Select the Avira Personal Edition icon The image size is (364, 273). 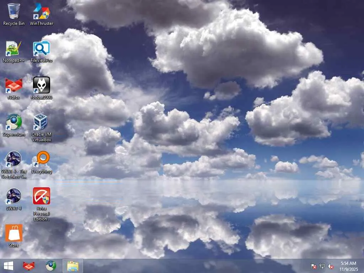pyautogui.click(x=41, y=204)
